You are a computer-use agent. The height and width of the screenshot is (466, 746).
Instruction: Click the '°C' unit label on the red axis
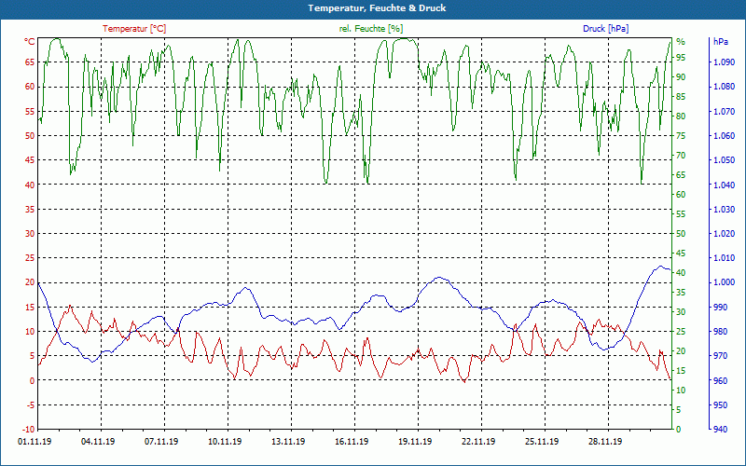tap(30, 42)
